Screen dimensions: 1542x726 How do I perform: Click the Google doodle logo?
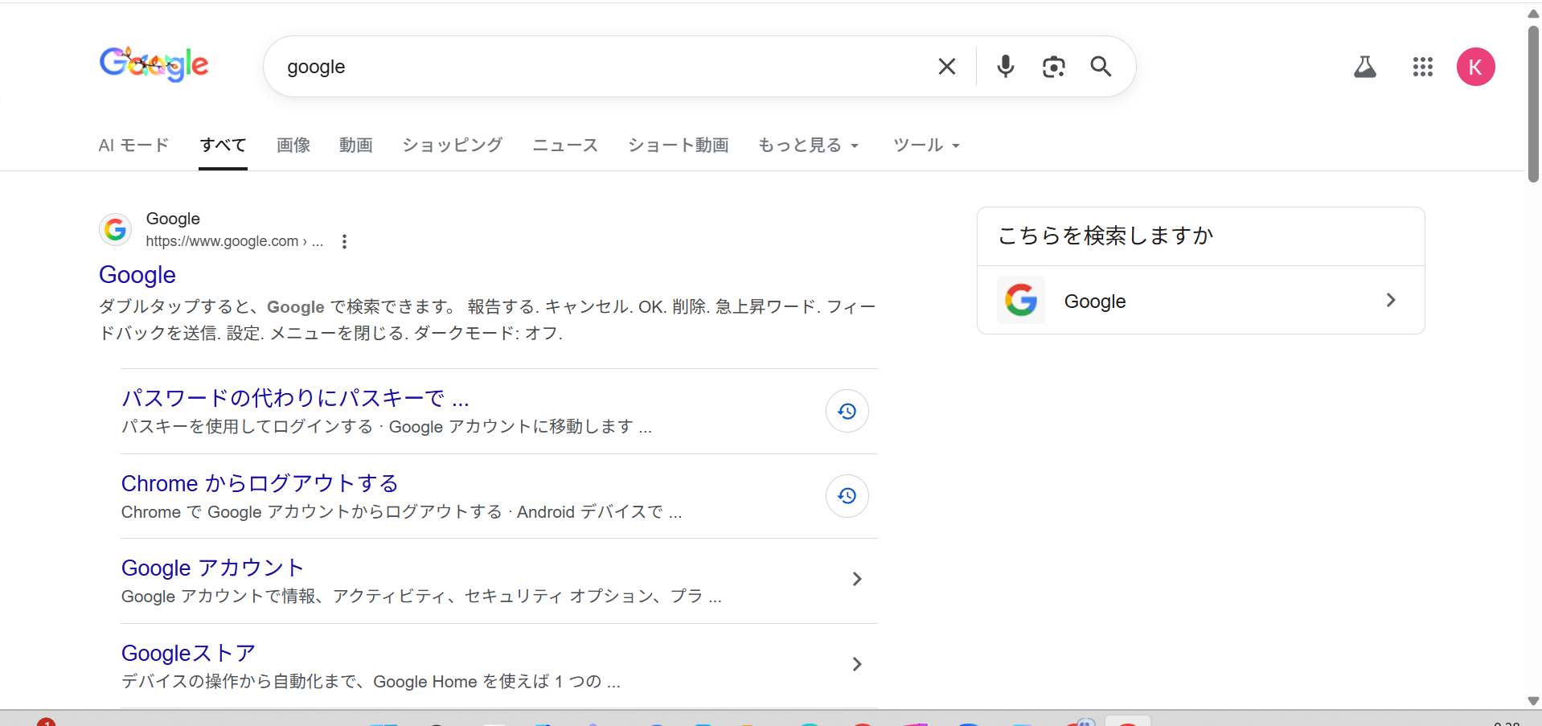tap(154, 64)
